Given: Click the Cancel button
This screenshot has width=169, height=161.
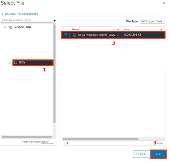Looking at the screenshot, I should pos(141,154).
